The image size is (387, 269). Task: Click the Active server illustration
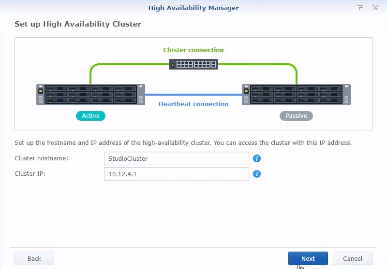tap(90, 95)
